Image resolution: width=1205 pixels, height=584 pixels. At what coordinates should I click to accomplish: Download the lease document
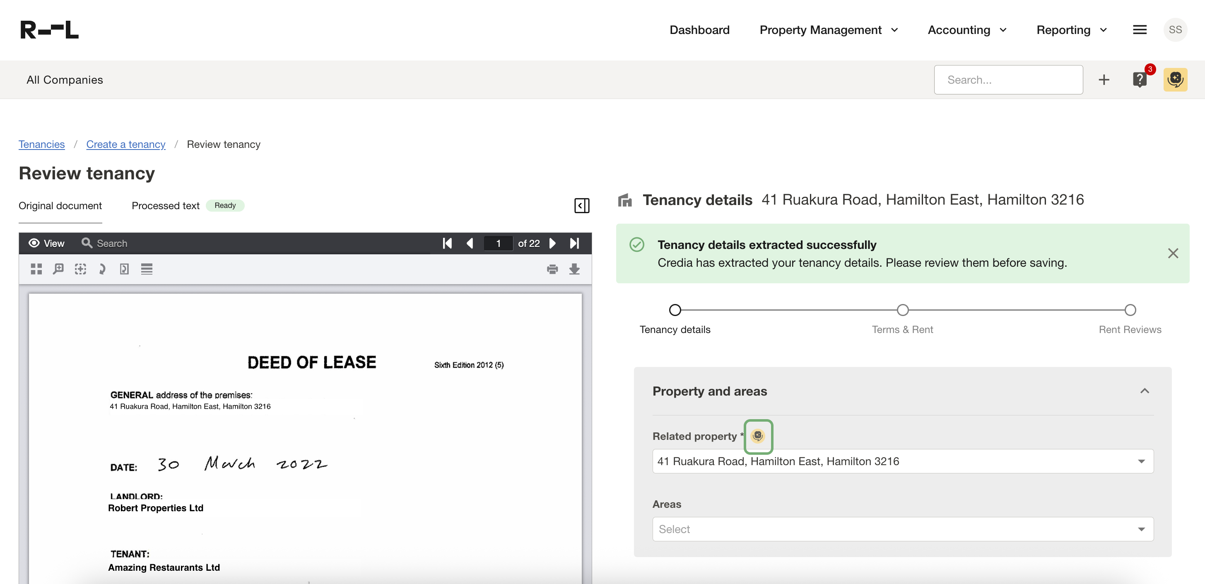(x=574, y=269)
